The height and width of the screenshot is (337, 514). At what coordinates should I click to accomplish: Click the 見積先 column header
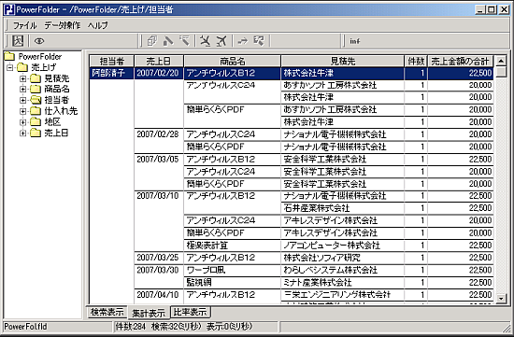343,62
